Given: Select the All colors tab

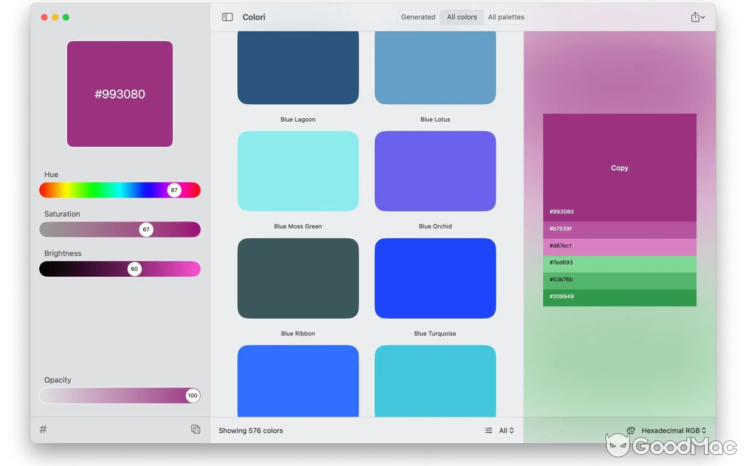Looking at the screenshot, I should 462,17.
